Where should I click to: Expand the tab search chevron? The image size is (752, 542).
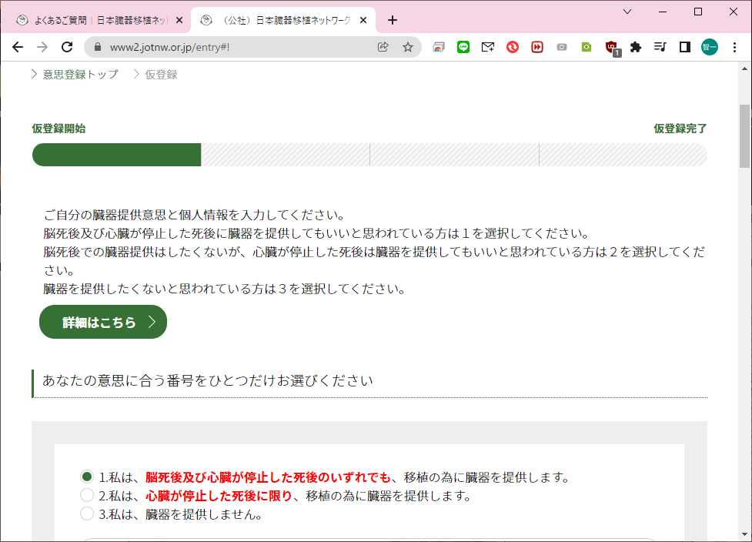pyautogui.click(x=627, y=12)
